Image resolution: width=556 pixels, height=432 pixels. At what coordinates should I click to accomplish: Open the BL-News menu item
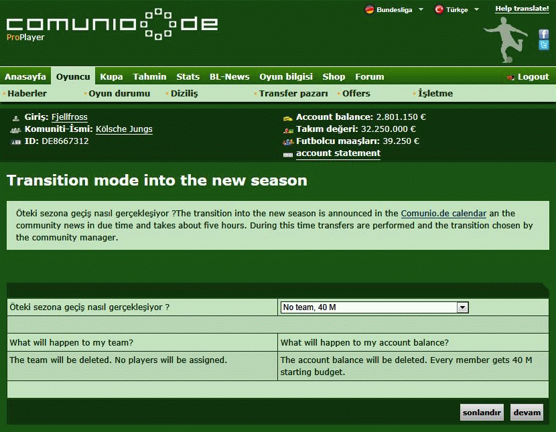(229, 77)
